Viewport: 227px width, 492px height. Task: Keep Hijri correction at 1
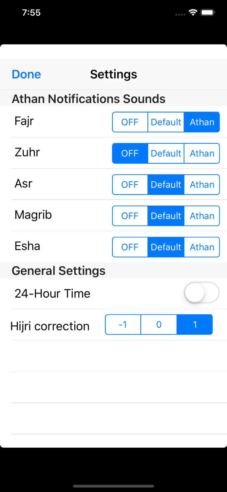pos(195,324)
